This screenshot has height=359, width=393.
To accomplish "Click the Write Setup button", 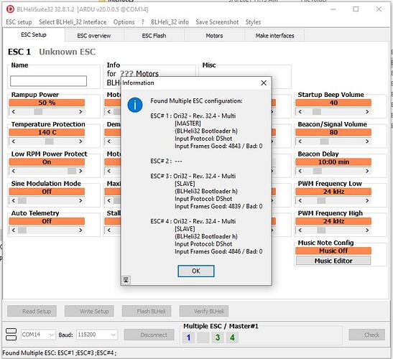I will (89, 311).
